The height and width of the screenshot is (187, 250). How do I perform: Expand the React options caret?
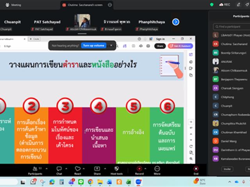pos(84,169)
